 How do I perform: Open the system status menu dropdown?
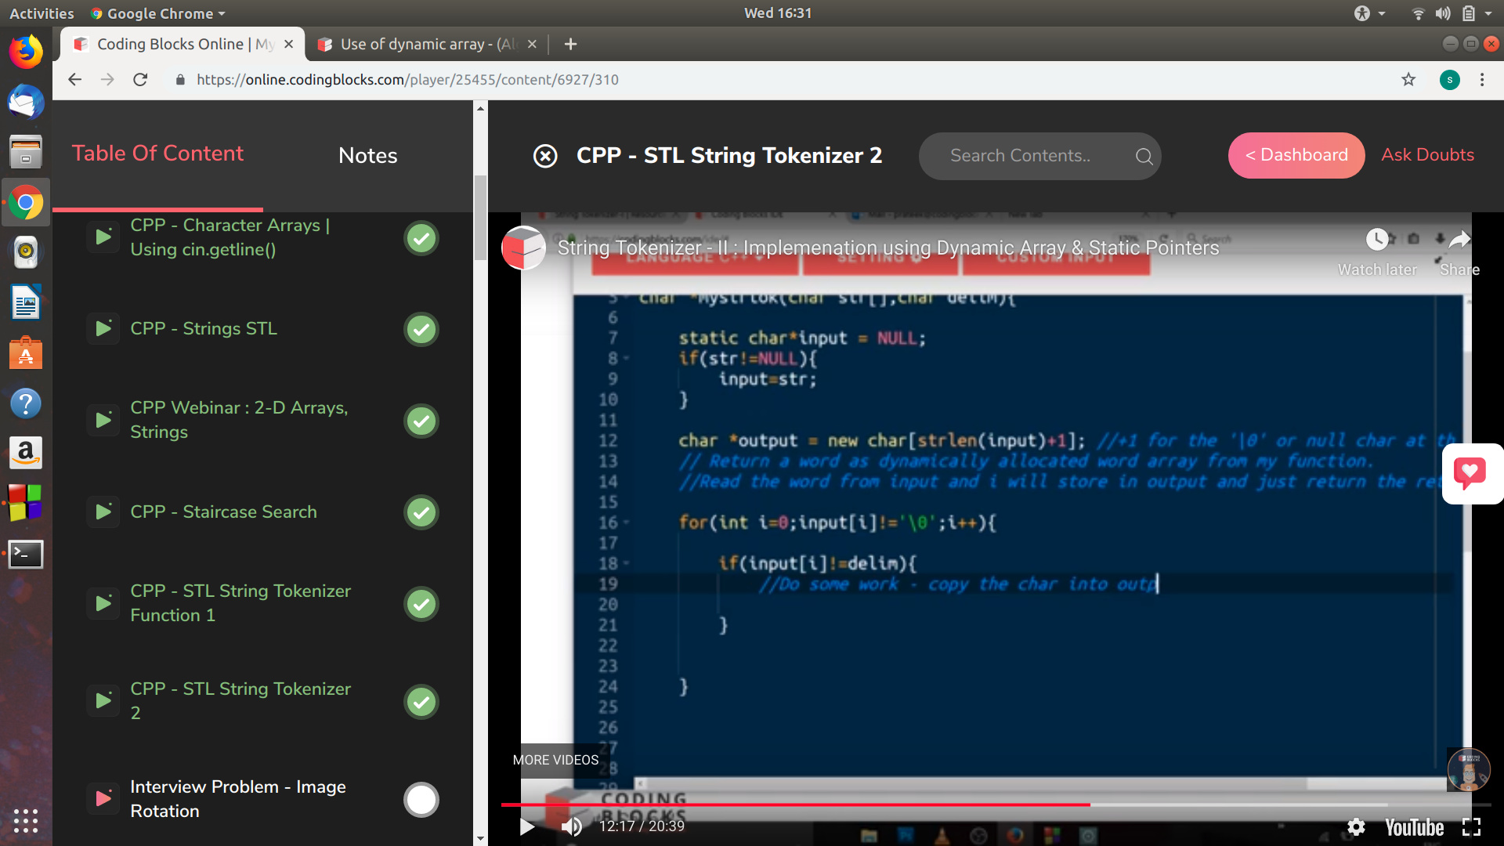pos(1488,13)
